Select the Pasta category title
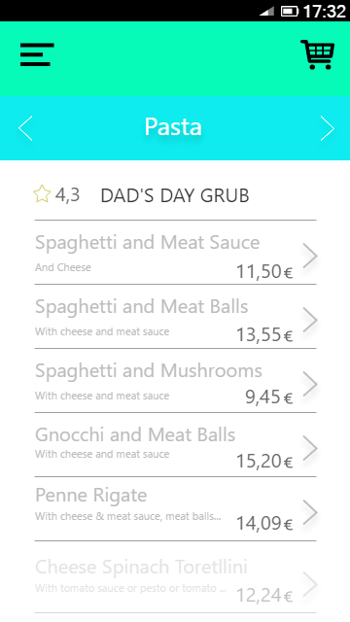The height and width of the screenshot is (622, 350). pyautogui.click(x=173, y=127)
